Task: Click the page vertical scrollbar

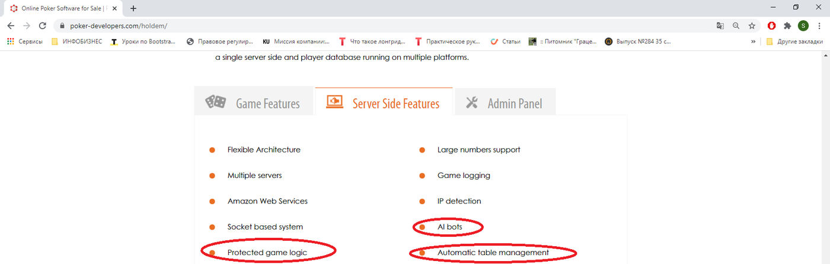Action: [x=825, y=157]
